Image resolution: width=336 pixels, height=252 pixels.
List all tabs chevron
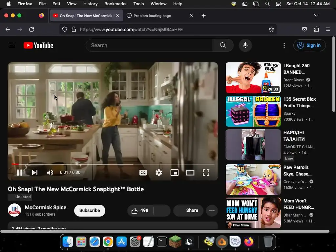[316, 15]
